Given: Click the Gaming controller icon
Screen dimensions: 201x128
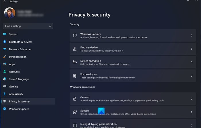Looking at the screenshot, I should point(5,86).
